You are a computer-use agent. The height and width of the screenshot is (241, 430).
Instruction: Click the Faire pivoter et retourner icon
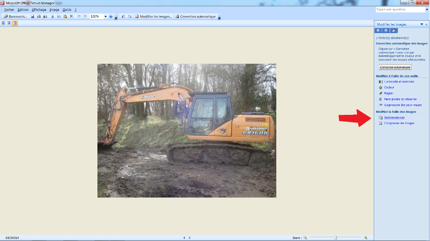380,99
